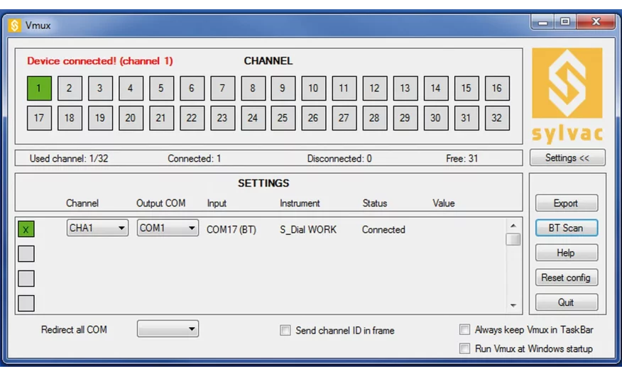This screenshot has height=376, width=622.
Task: Click 'Device connected! (channel 1)' message
Action: point(100,61)
